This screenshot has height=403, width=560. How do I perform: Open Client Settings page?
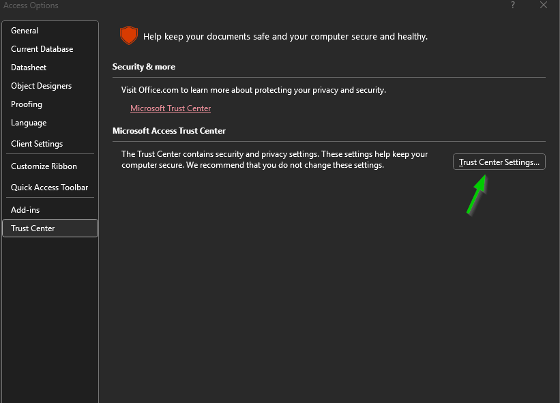point(50,143)
